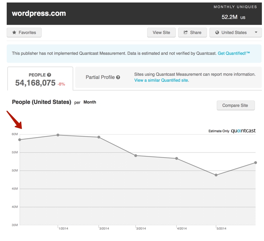Click the MONTHLY UNIQUES header label
Viewport: 264px width, 241px height.
235,7
